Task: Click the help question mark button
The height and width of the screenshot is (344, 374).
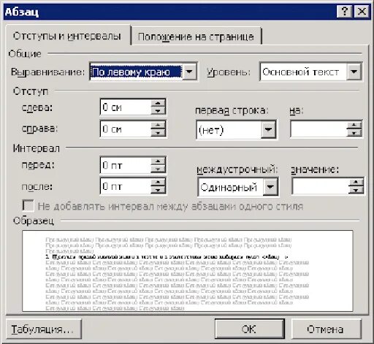Action: 344,12
